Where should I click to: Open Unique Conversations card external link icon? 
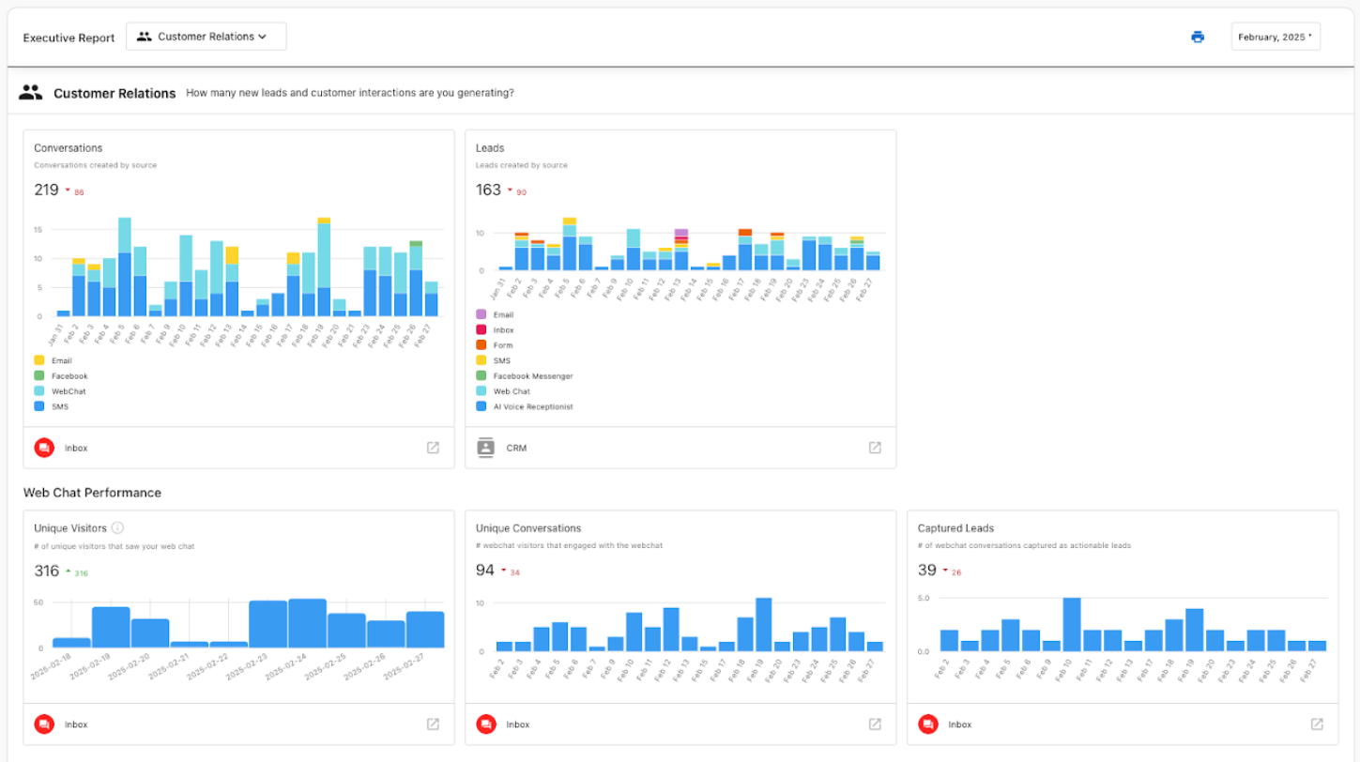875,724
